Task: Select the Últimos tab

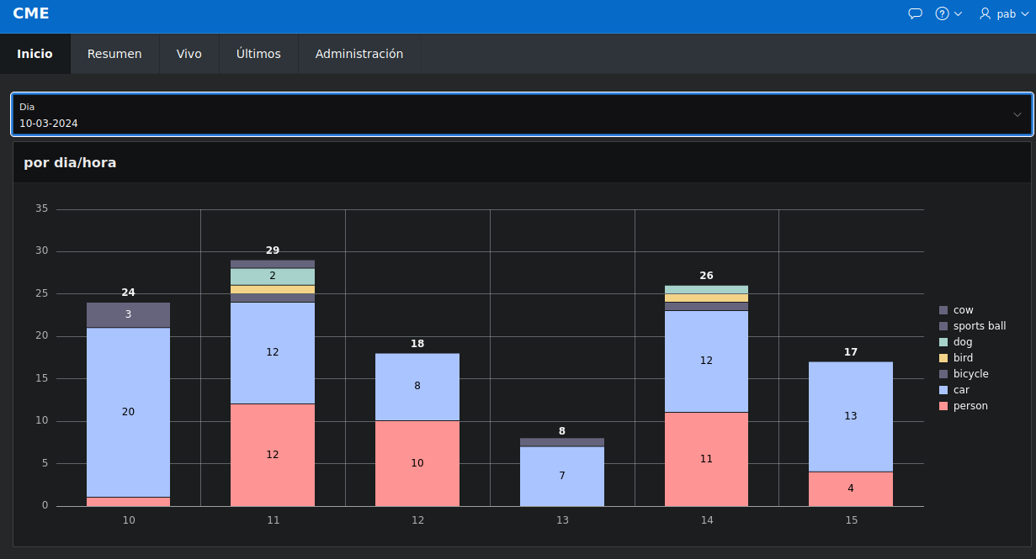Action: [258, 53]
